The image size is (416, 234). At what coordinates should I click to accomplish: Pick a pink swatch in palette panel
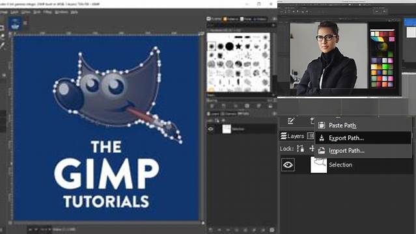(x=392, y=39)
